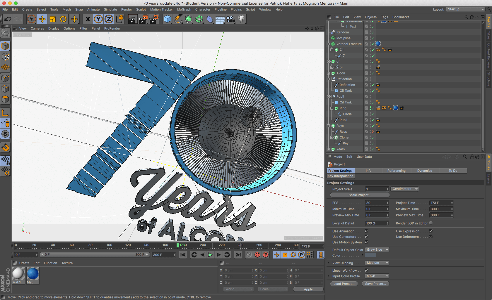The width and height of the screenshot is (492, 300).
Task: Open Default Object Color dropdown
Action: [x=377, y=250]
